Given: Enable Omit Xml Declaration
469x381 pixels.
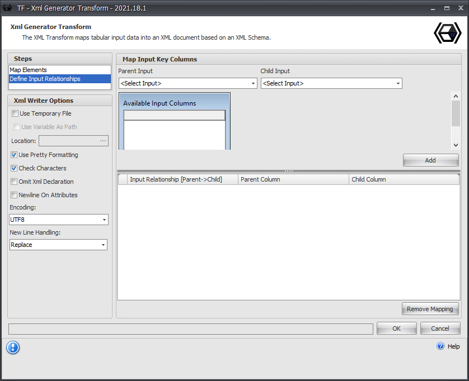Looking at the screenshot, I should point(13,182).
